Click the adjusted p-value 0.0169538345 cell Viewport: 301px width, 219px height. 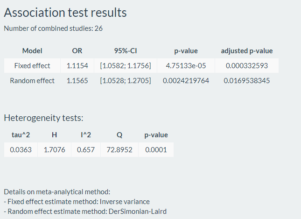click(x=246, y=81)
